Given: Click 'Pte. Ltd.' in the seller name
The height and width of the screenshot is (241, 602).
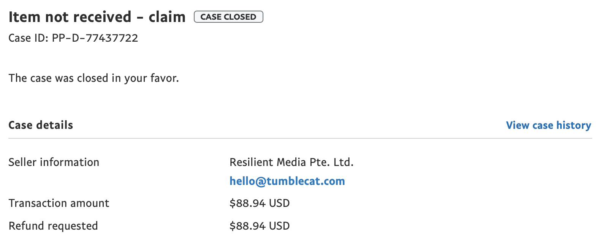Looking at the screenshot, I should [x=331, y=162].
